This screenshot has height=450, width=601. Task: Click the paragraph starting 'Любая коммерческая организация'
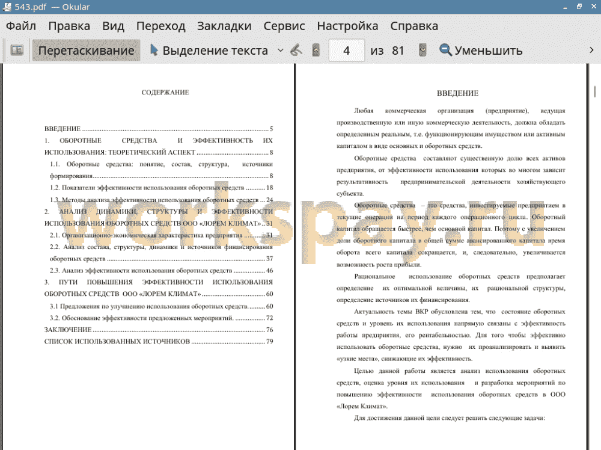(451, 129)
